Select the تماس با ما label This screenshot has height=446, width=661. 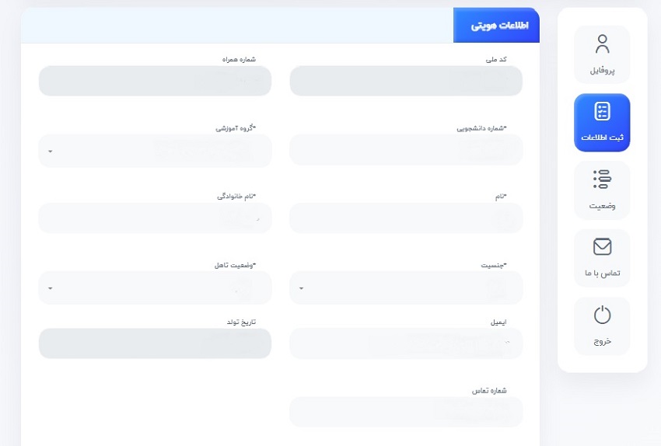click(x=602, y=274)
